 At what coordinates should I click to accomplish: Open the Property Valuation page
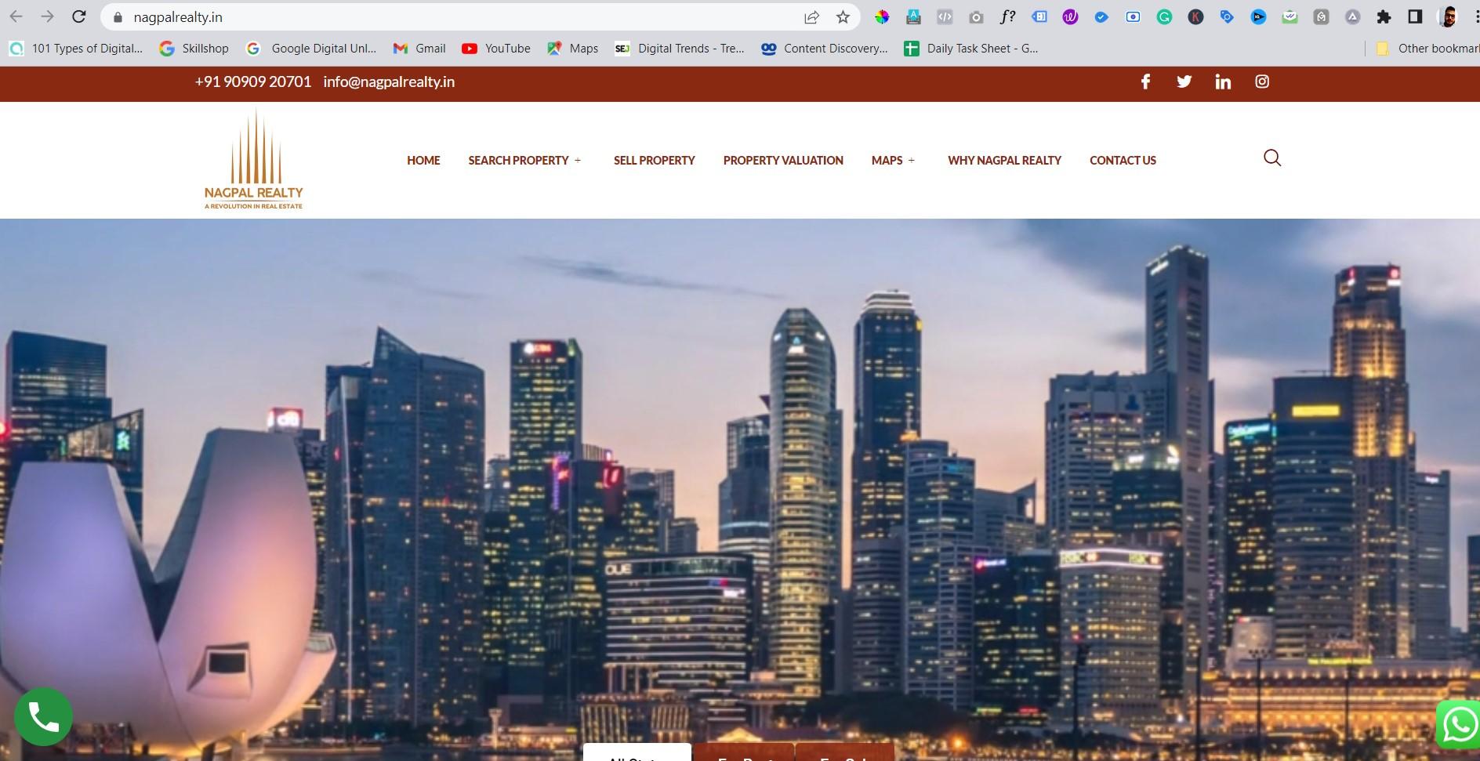coord(783,161)
